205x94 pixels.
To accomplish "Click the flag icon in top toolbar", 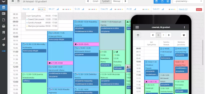I will (13, 1).
